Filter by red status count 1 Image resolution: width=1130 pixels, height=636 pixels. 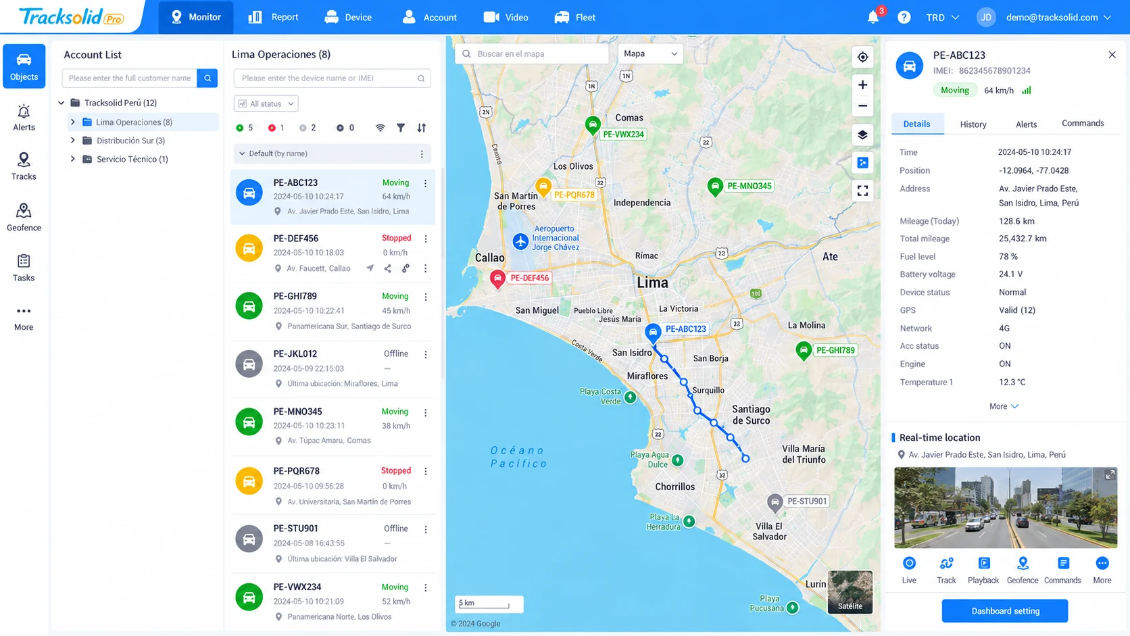[276, 128]
